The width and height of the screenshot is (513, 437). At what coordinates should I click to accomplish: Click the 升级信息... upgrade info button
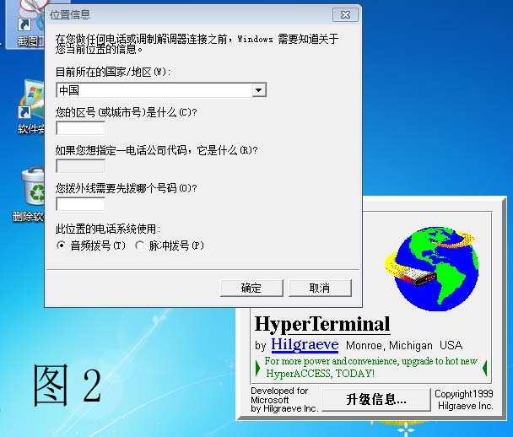(x=376, y=399)
